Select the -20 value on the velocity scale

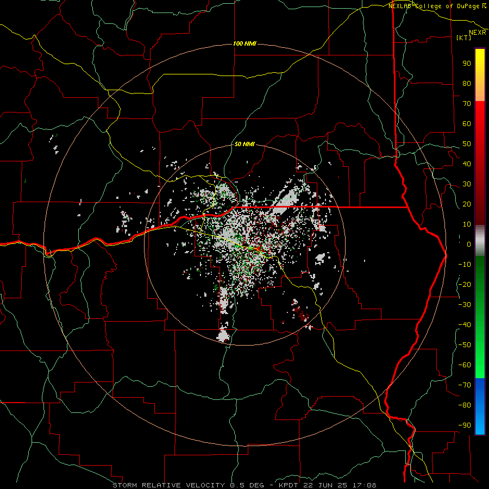coord(465,284)
